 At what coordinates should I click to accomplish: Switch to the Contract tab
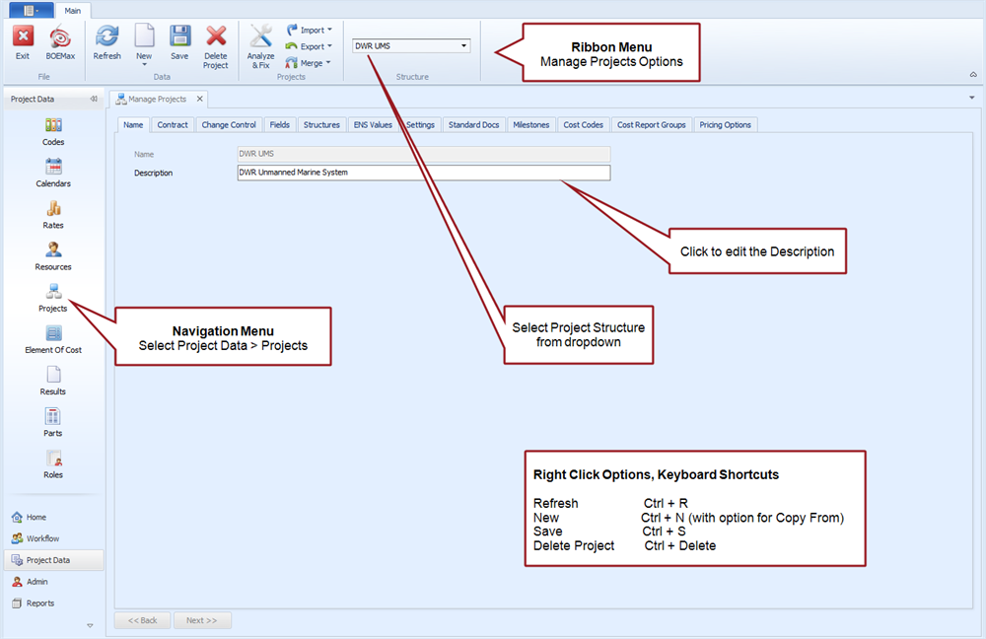coord(173,125)
